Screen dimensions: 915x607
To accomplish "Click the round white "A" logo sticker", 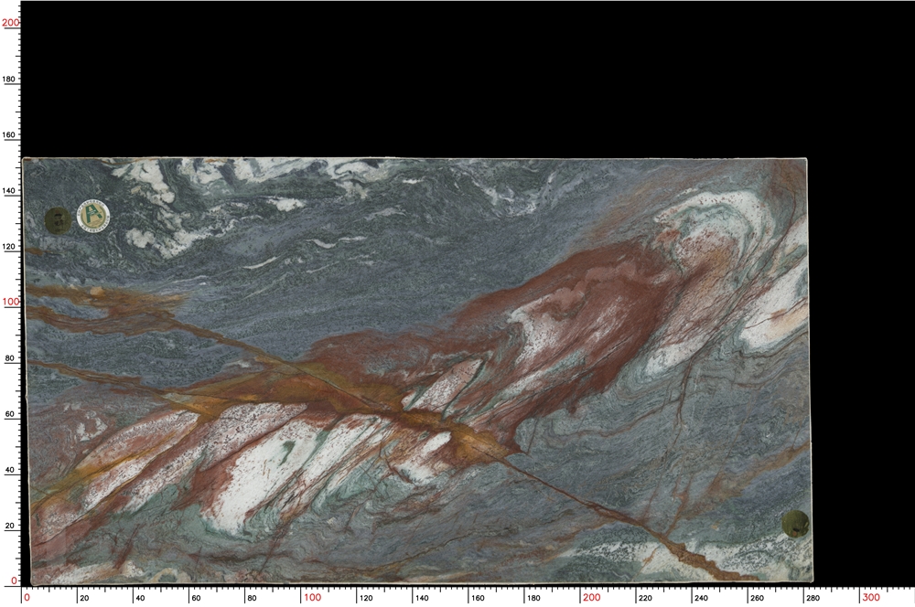I will [93, 216].
